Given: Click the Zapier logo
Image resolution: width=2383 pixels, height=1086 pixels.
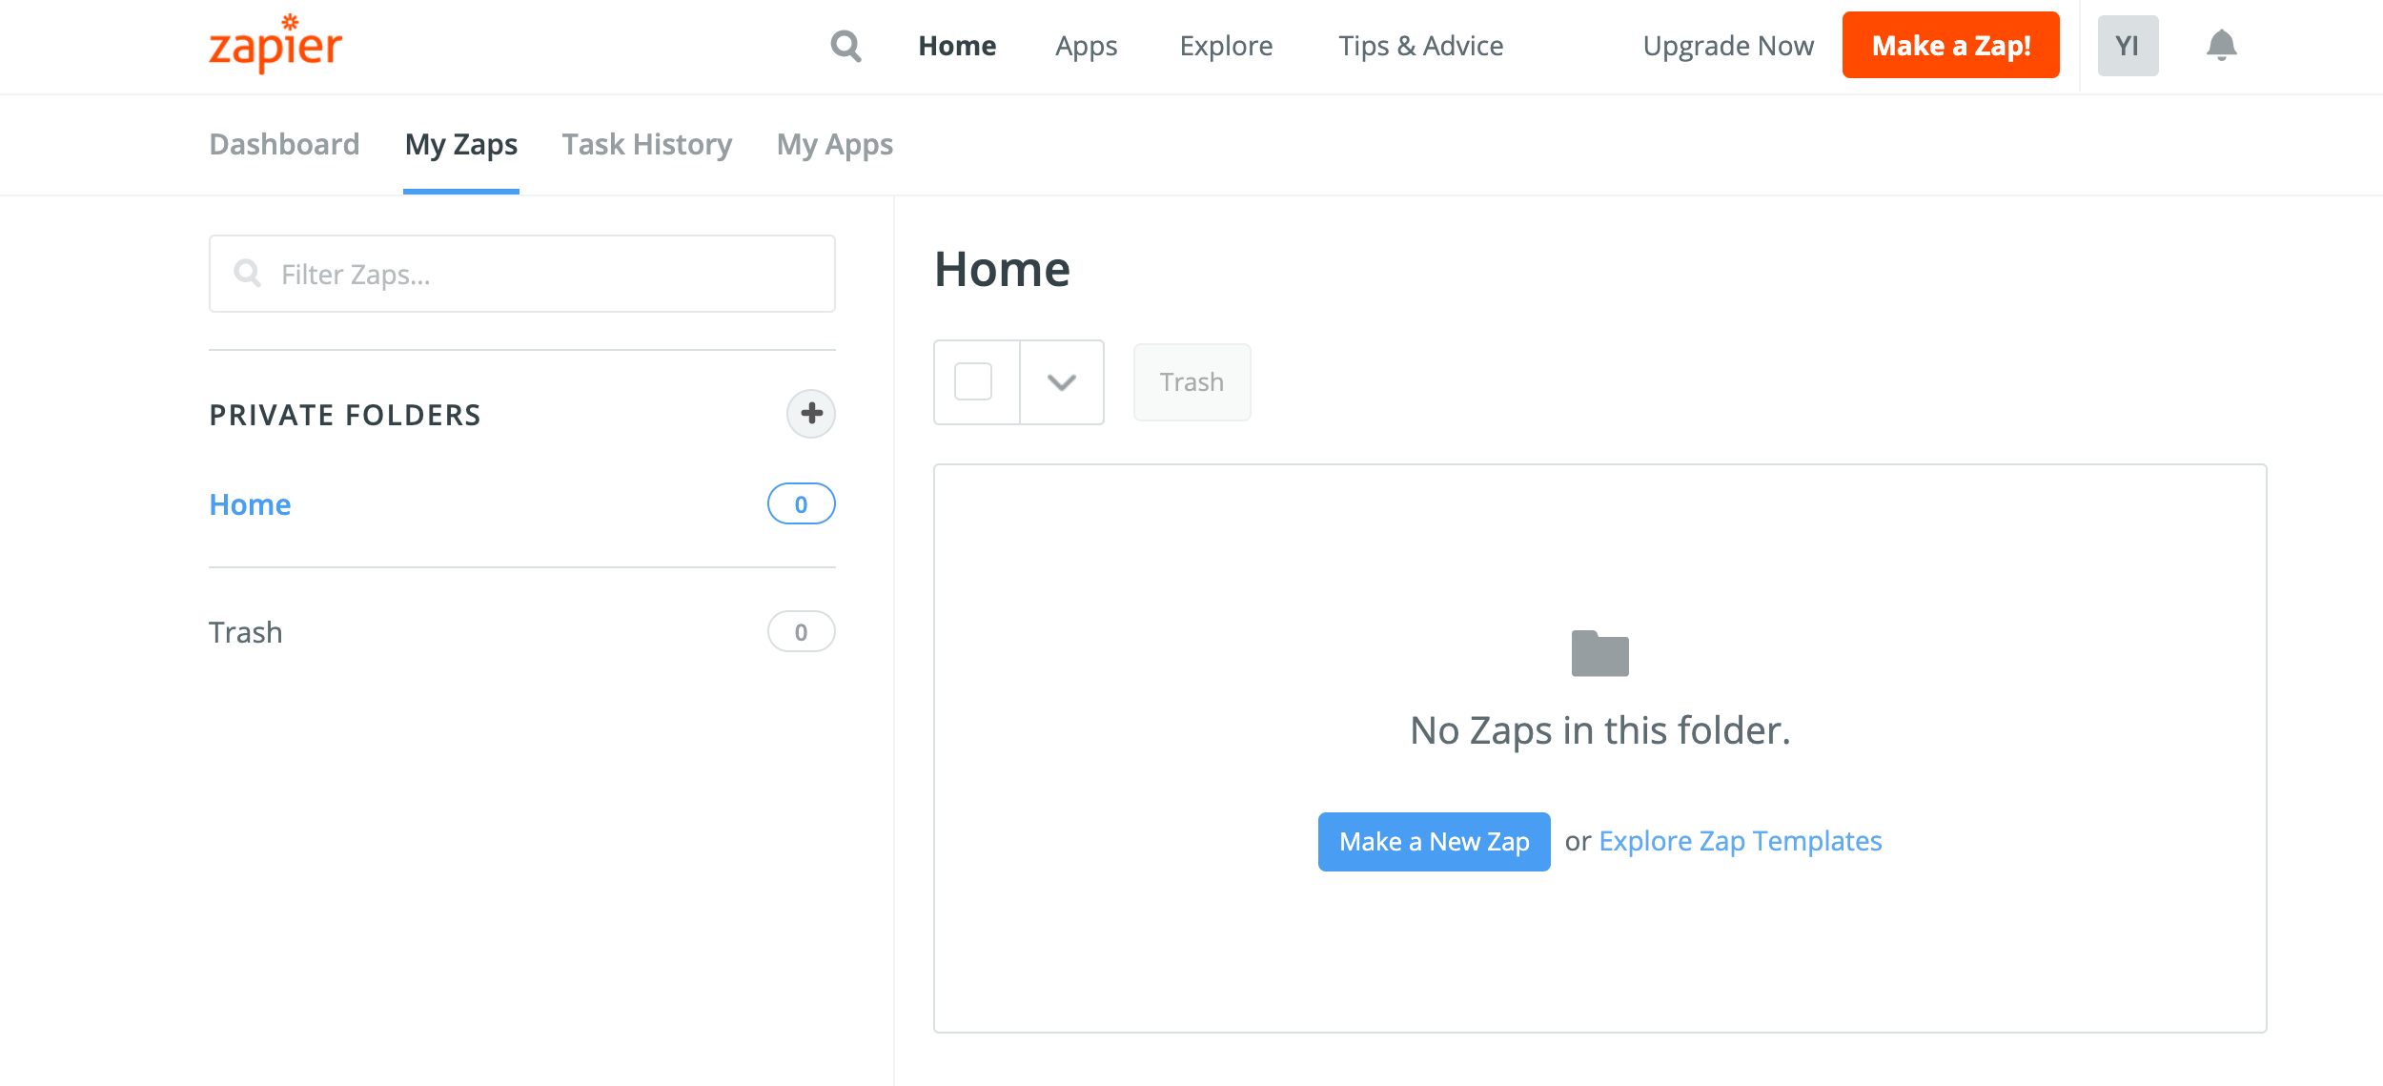Looking at the screenshot, I should coord(275,45).
